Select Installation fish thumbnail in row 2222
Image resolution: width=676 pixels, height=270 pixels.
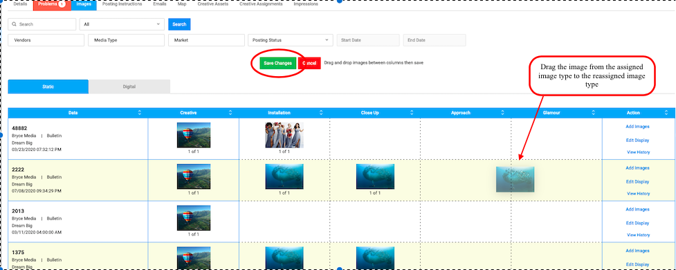284,177
